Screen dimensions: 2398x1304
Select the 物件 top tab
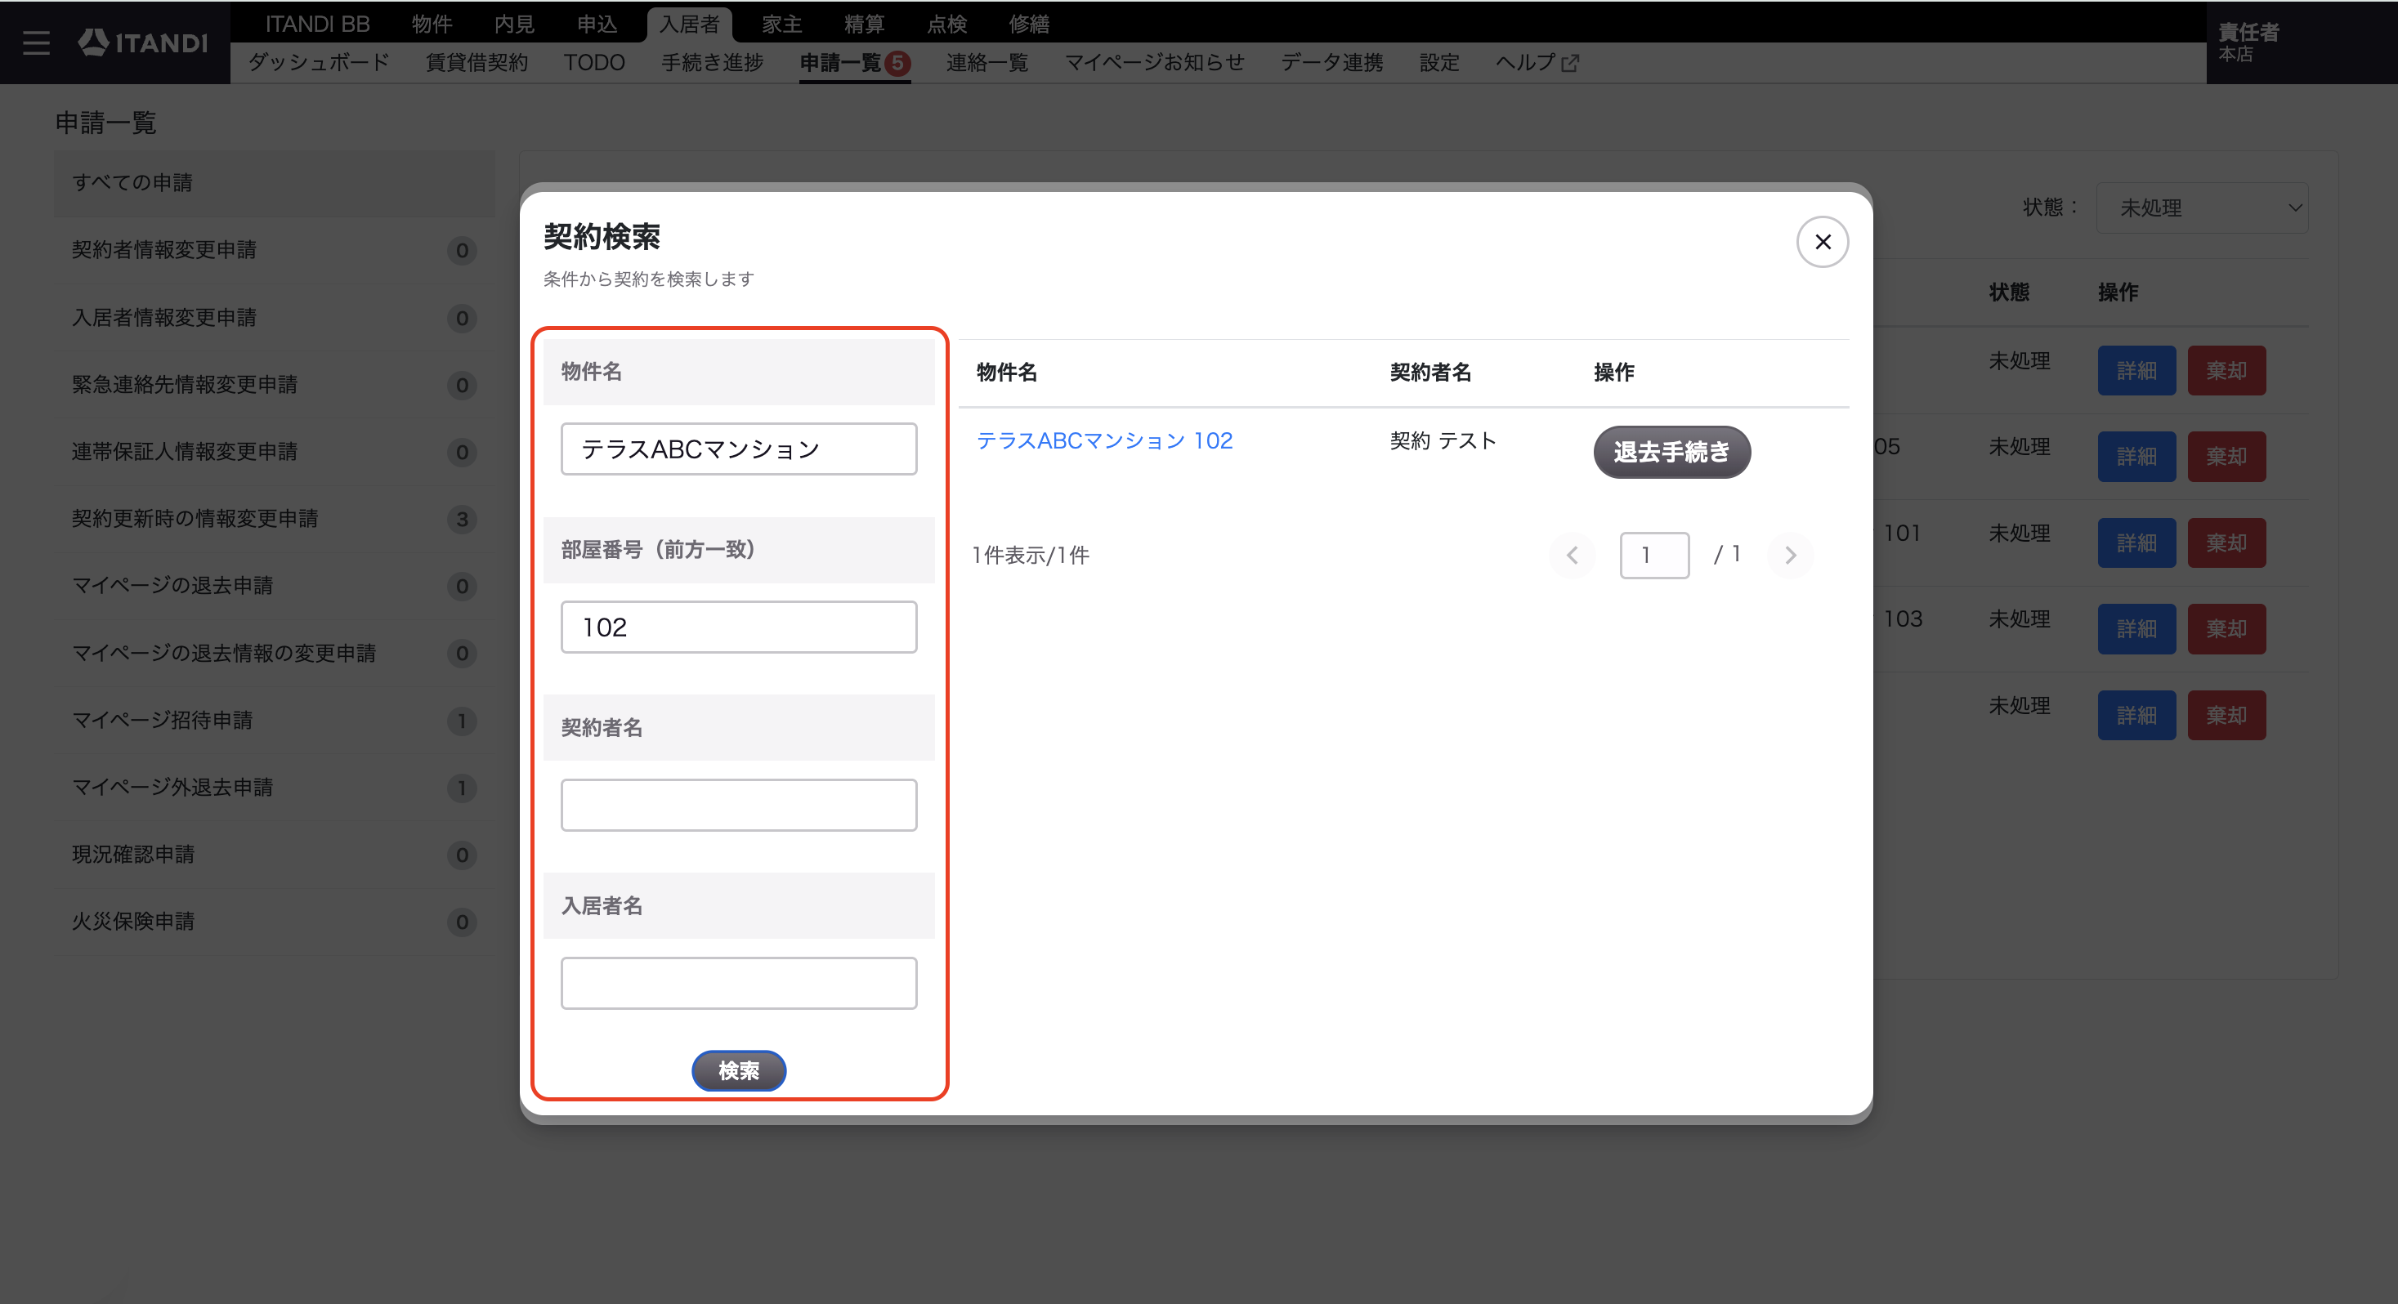tap(432, 23)
